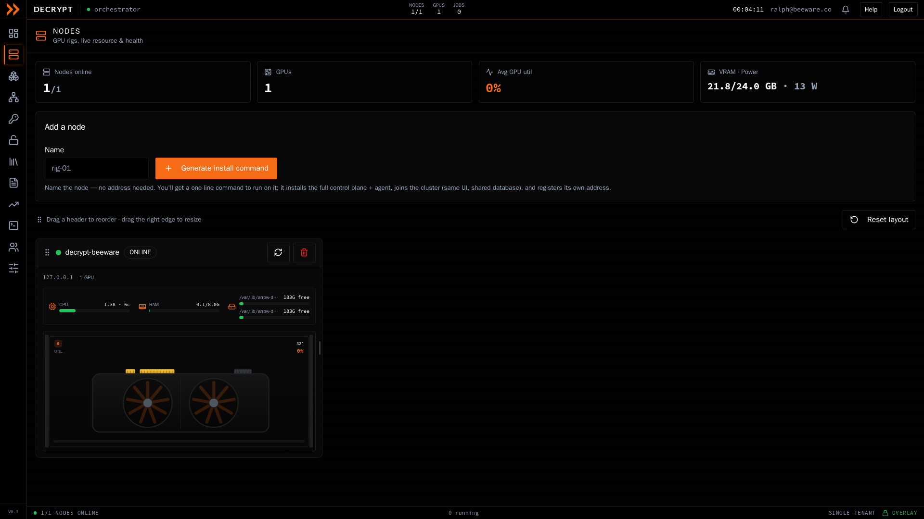Open the settings sliders icon in sidebar

pyautogui.click(x=13, y=268)
